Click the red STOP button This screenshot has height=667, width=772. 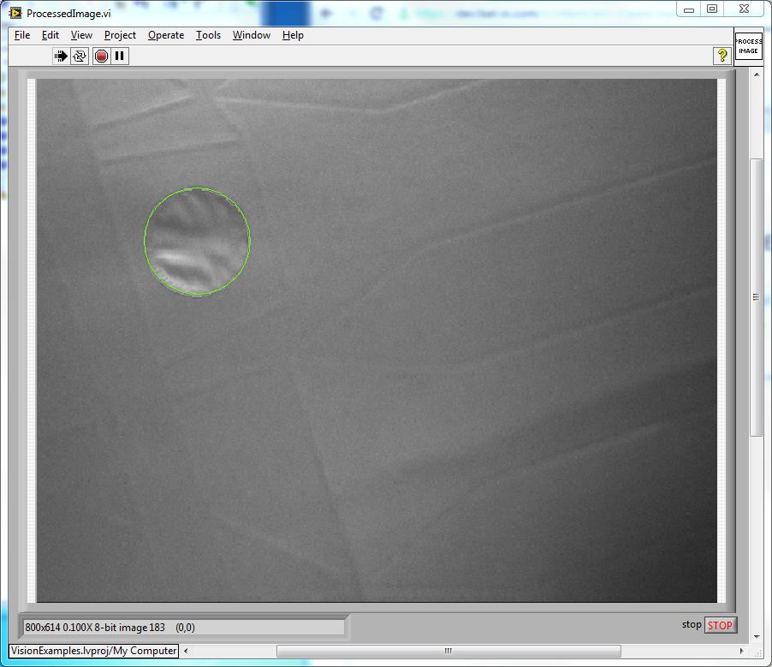(721, 625)
